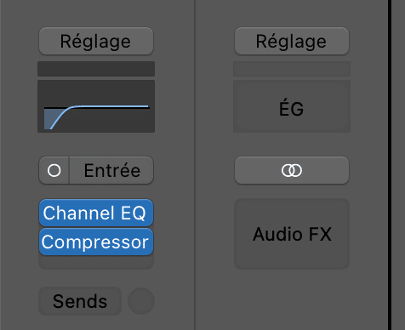Open right strip Réglage setting menu
The height and width of the screenshot is (330, 405).
click(292, 41)
